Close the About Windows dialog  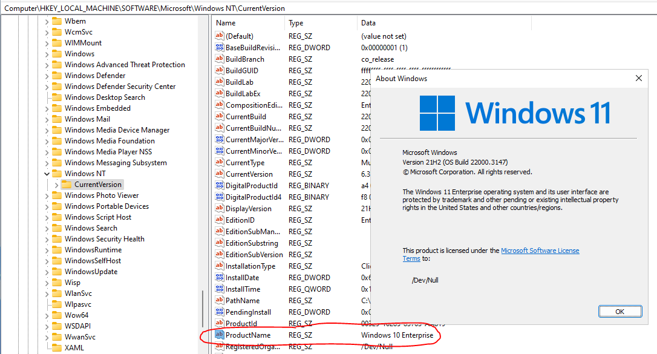[639, 78]
